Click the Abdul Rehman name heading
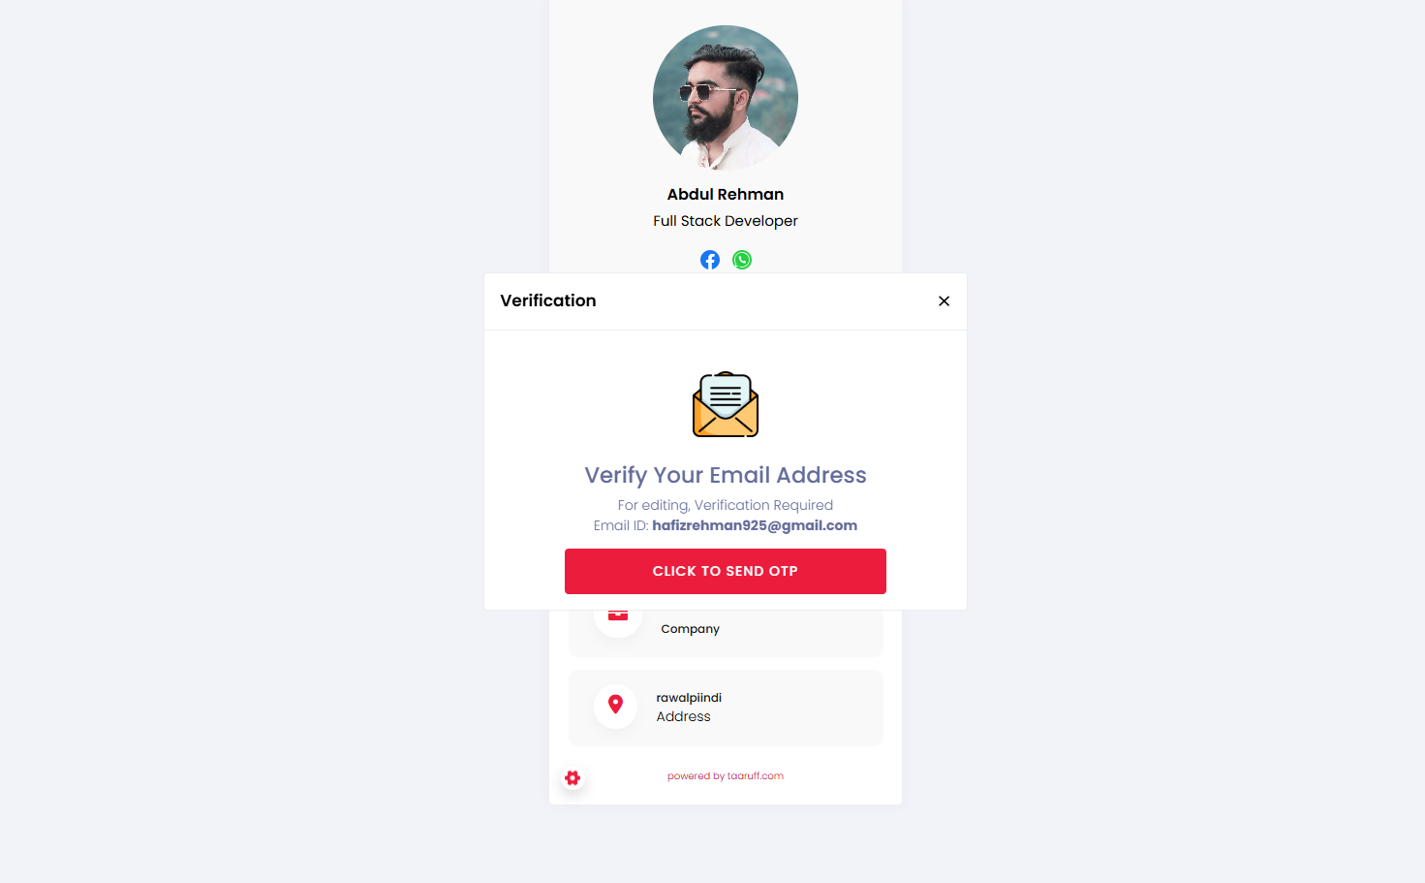This screenshot has width=1425, height=883. tap(726, 195)
